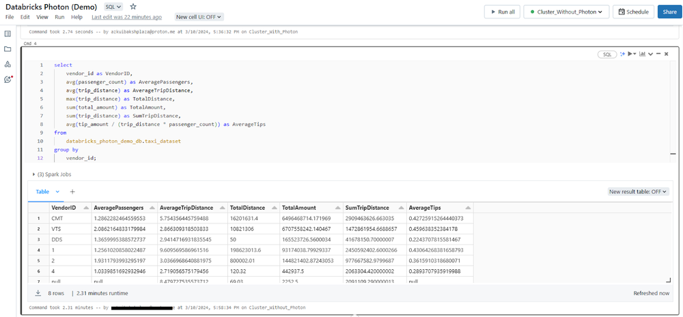Click the 2.31 minutes runtime label
Screen dimensions: 683x317
coord(102,293)
